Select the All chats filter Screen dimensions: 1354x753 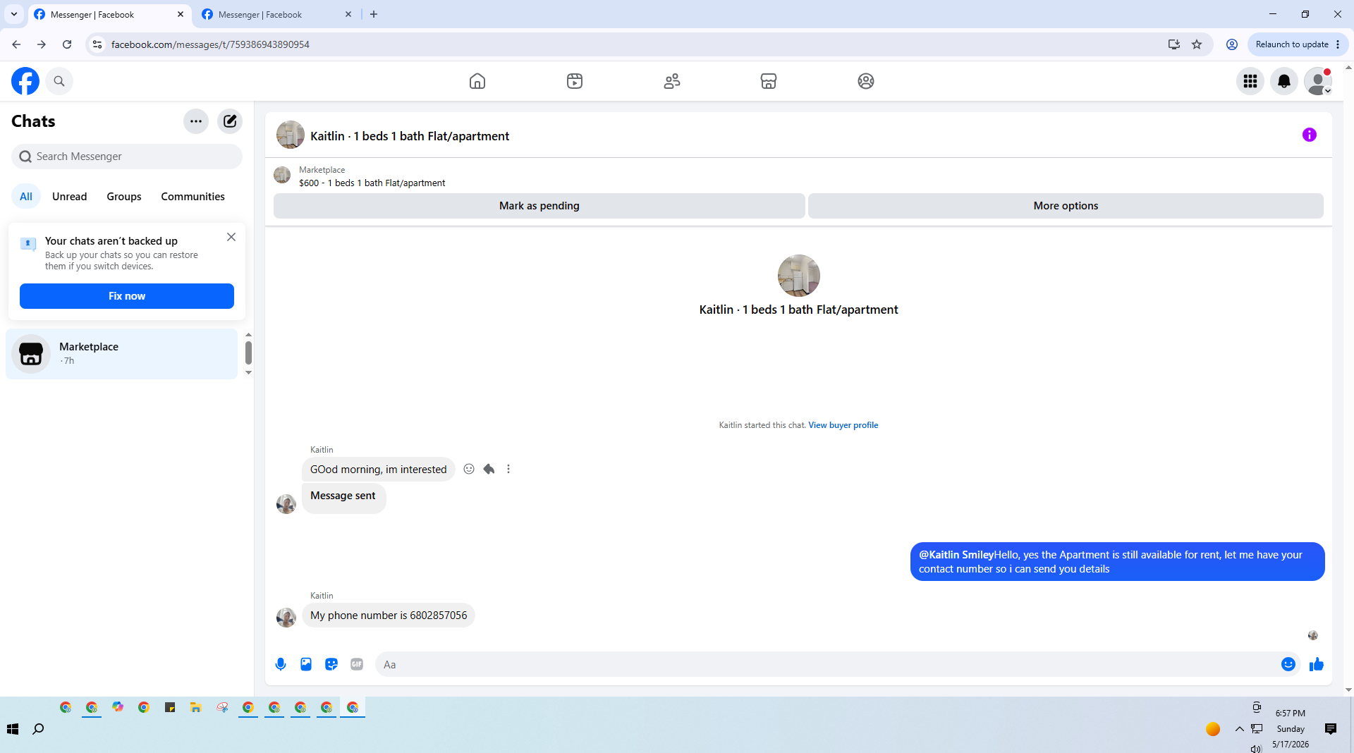tap(26, 197)
